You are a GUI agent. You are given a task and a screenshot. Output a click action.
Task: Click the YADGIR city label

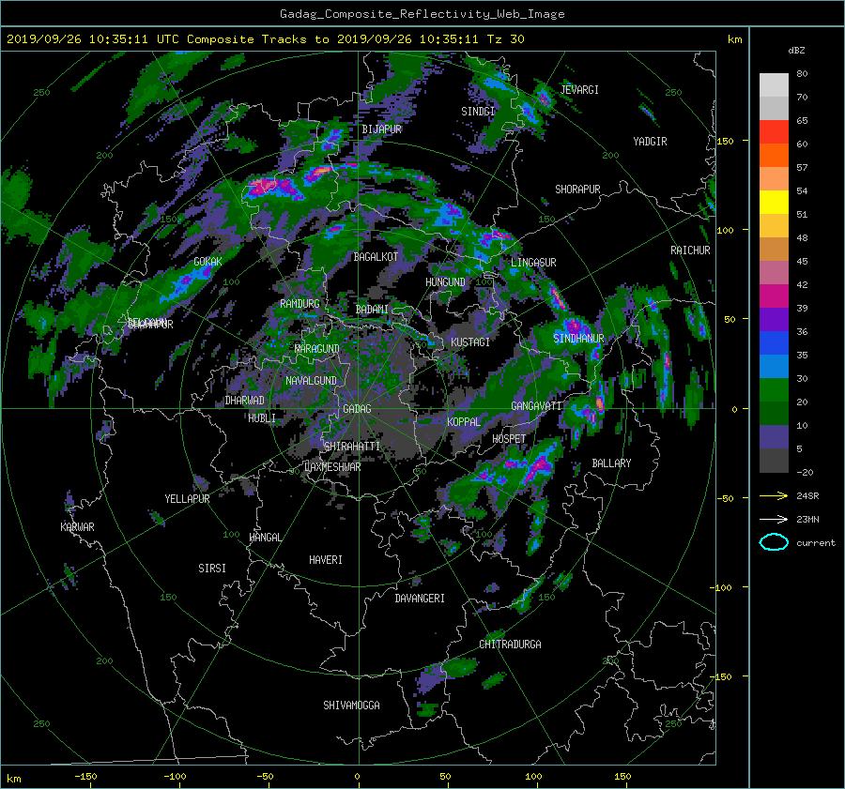pos(650,142)
